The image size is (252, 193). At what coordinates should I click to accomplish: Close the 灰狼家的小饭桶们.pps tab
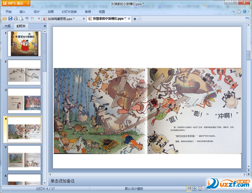click(129, 19)
